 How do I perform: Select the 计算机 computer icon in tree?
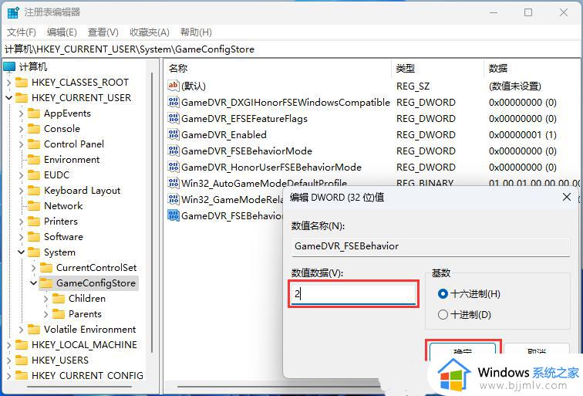coord(9,67)
